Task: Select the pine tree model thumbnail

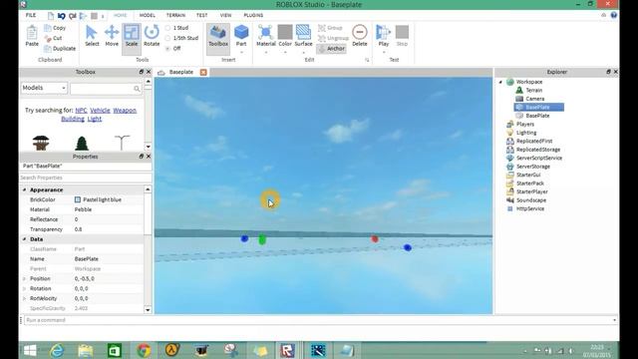Action: tap(82, 143)
